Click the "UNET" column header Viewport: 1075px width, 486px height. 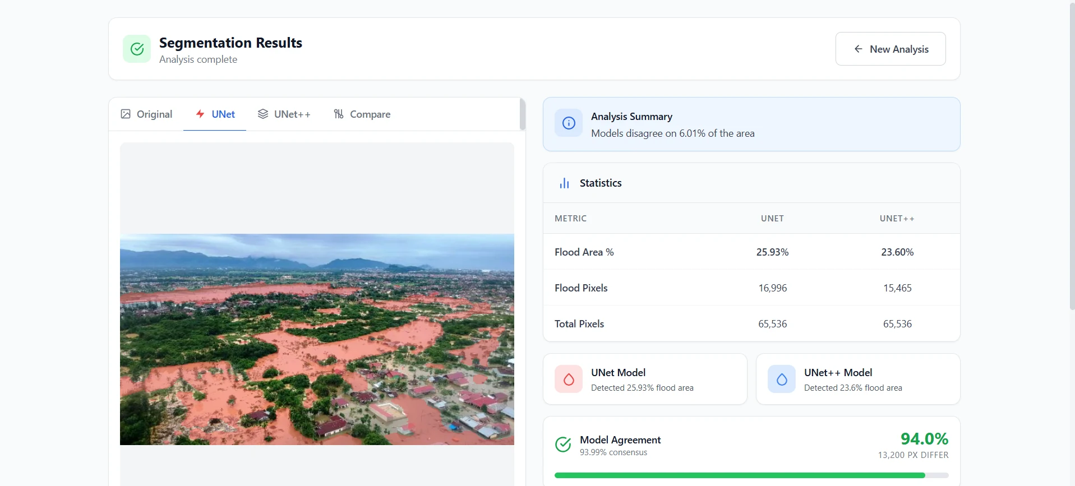pos(772,219)
